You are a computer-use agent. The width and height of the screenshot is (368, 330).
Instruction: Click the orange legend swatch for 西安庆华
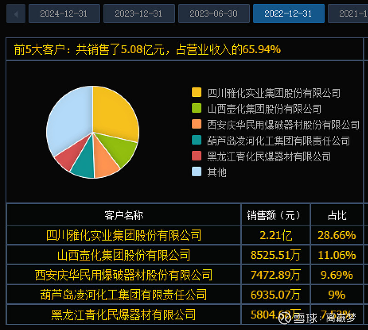click(196, 124)
